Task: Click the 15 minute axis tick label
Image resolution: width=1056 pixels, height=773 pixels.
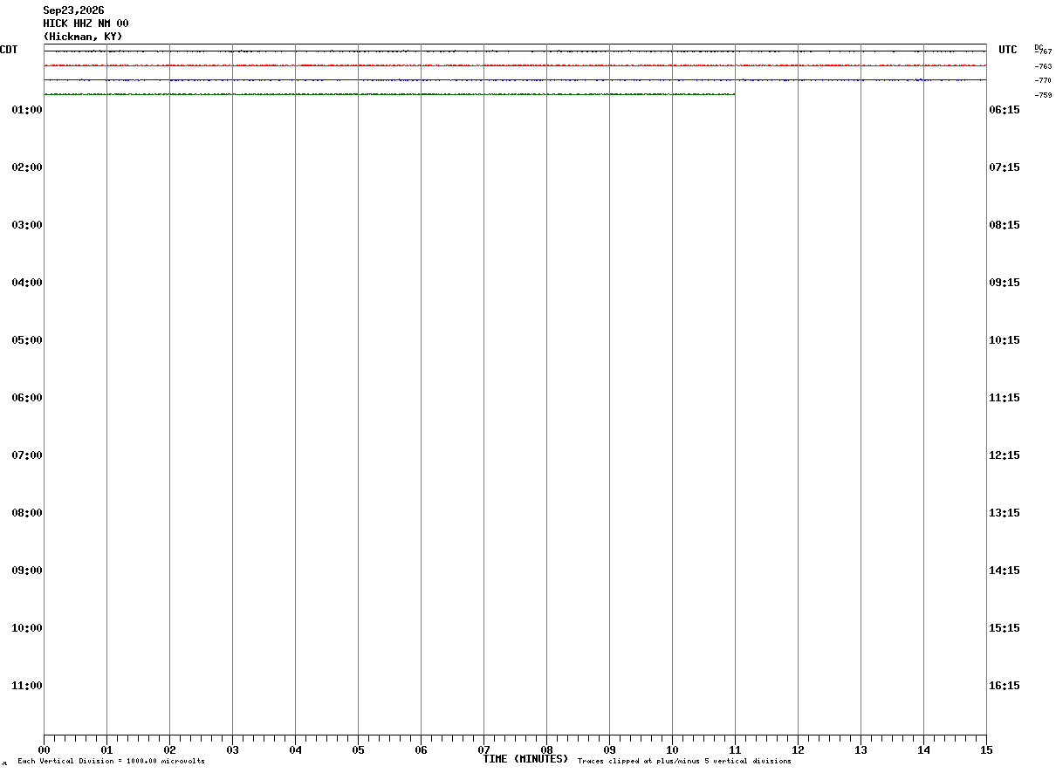Action: tap(986, 749)
